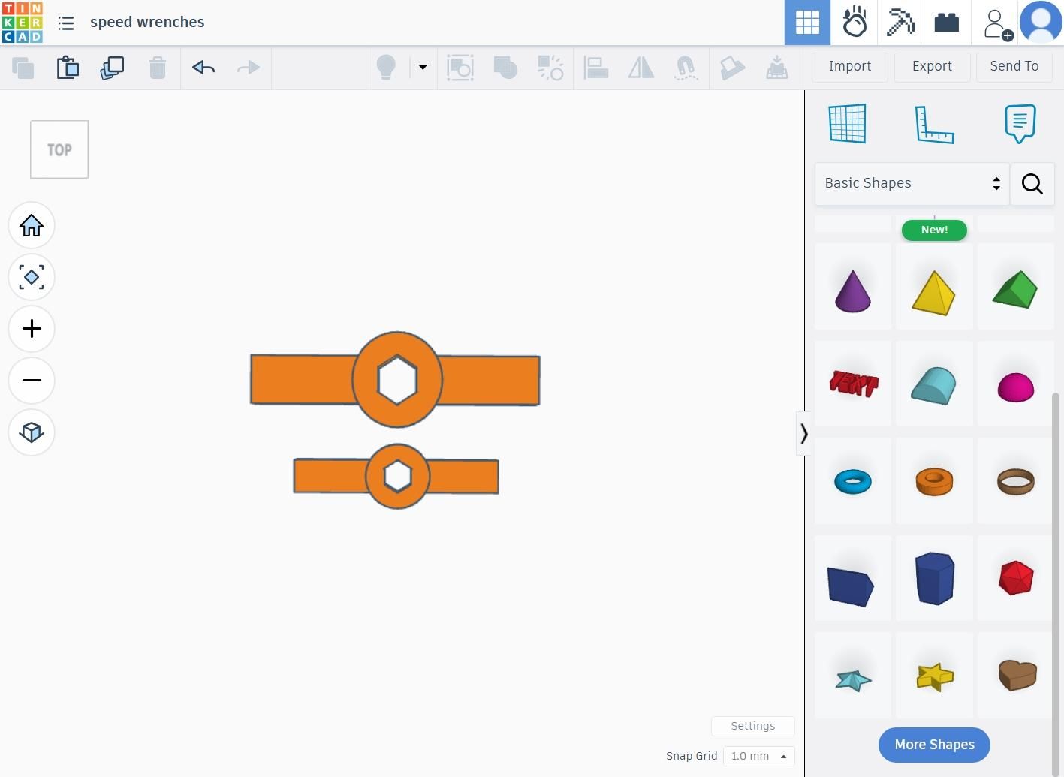Screen dimensions: 1064x777
Task: Click the Export button
Action: tap(932, 67)
